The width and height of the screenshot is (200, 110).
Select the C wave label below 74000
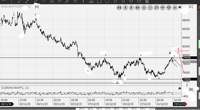click(187, 85)
